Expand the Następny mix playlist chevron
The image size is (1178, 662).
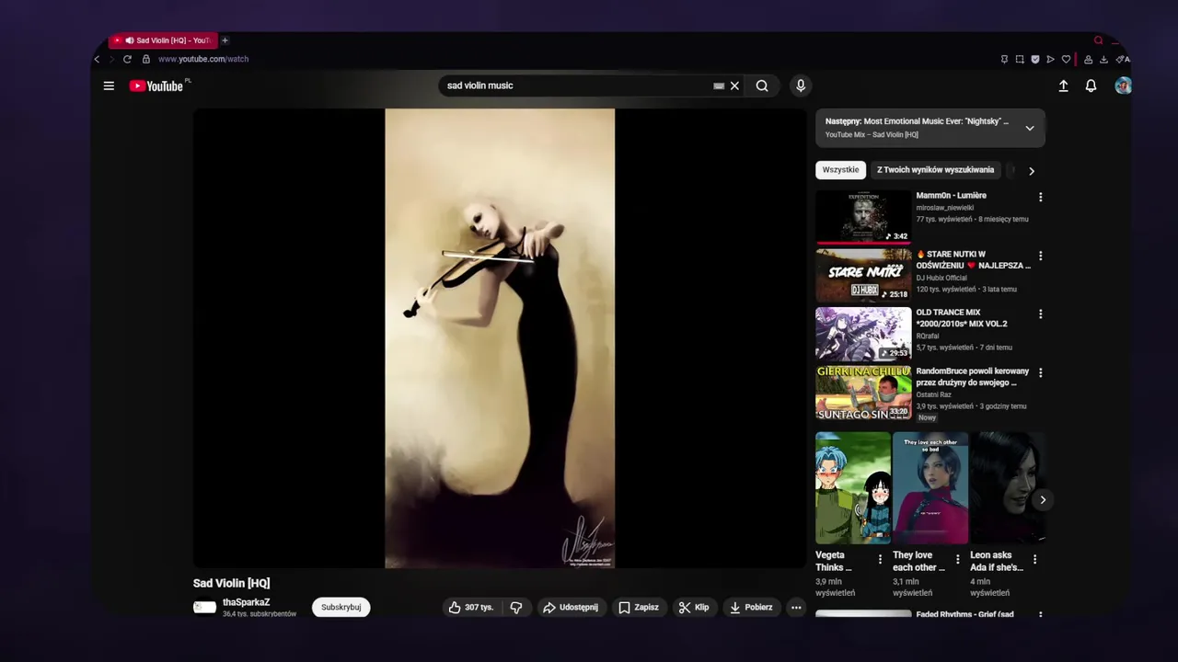click(1030, 128)
